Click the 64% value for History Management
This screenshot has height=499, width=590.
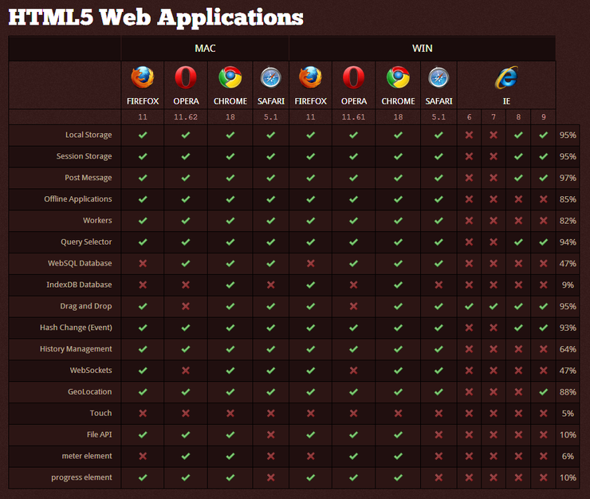click(568, 349)
